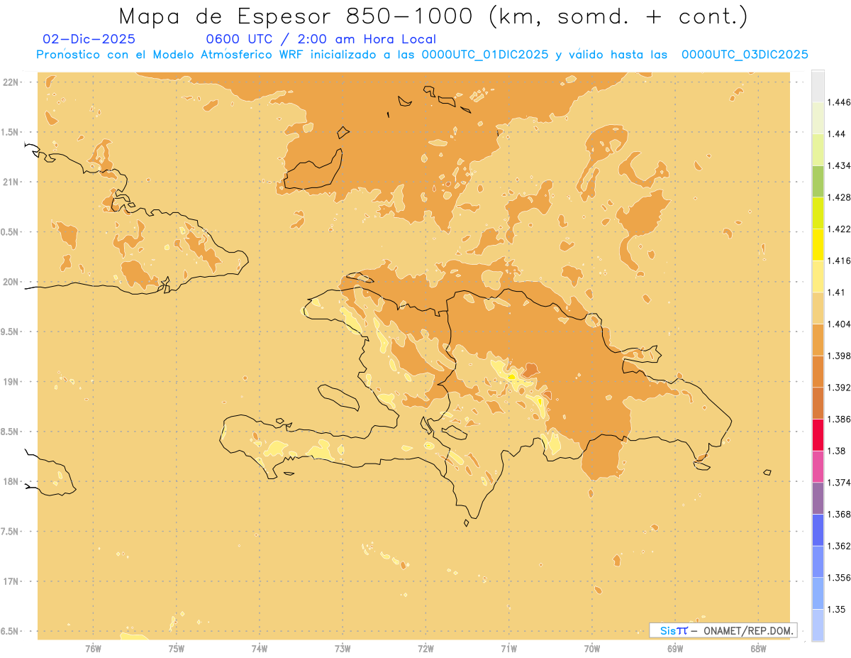Click the '19N' latitude label
This screenshot has height=658, width=851.
[x=11, y=382]
